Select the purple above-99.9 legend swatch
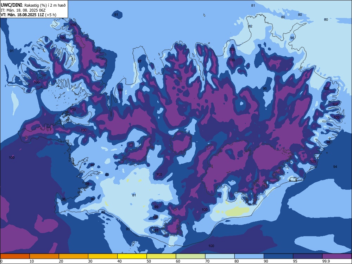 pyautogui.click(x=337, y=256)
